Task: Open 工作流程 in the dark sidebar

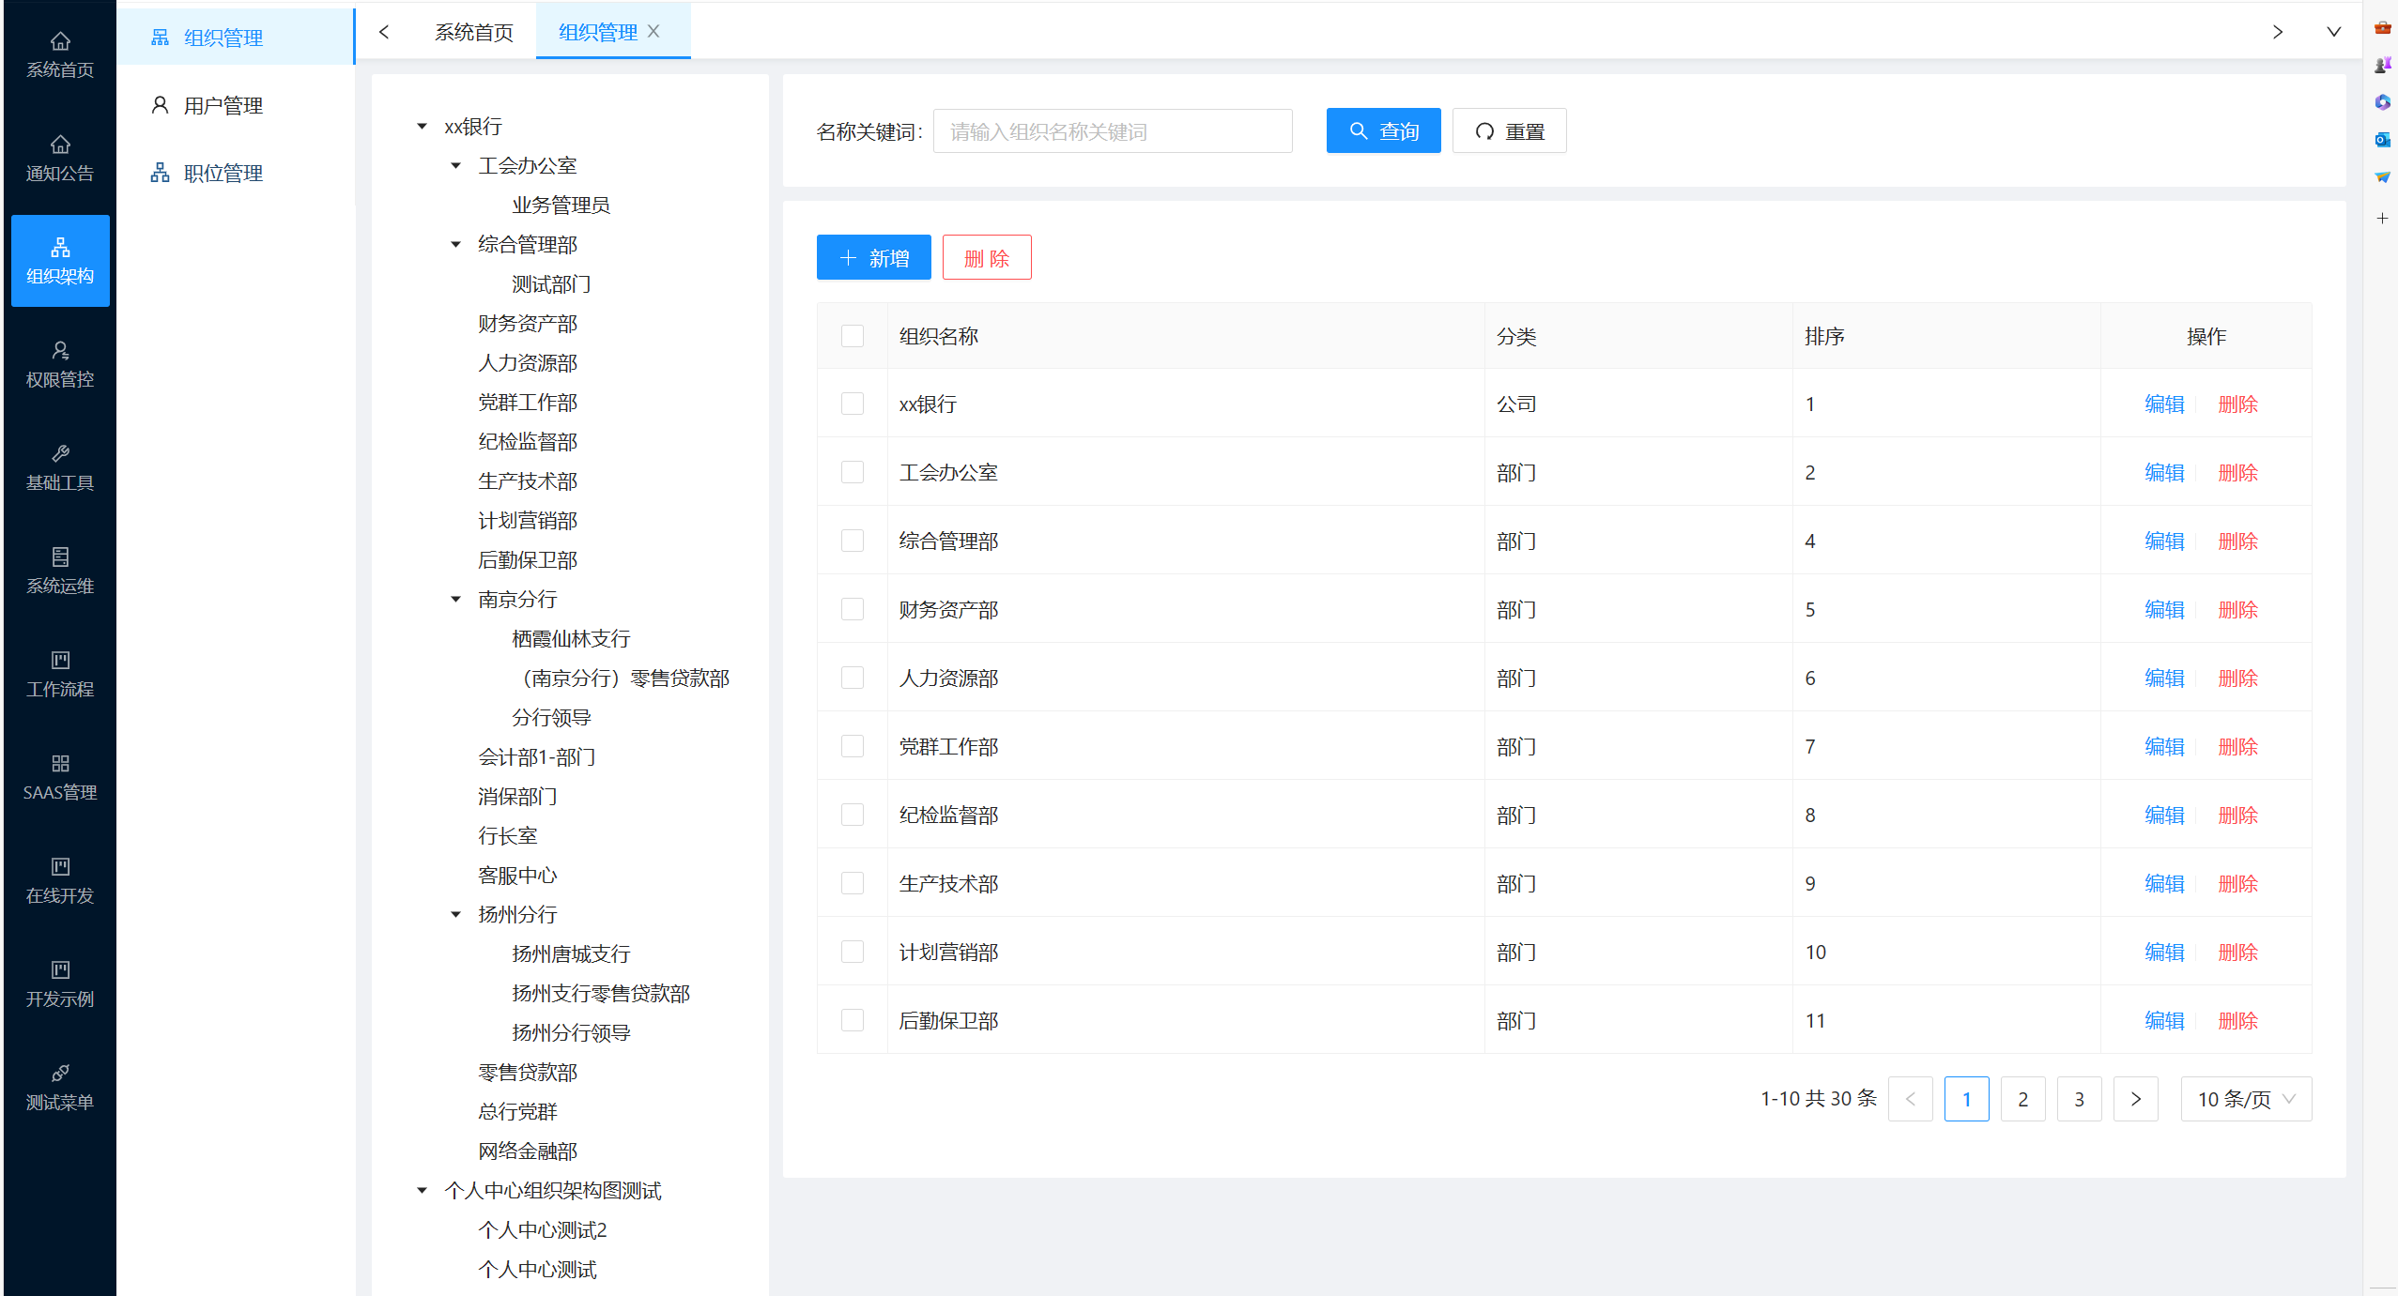Action: point(60,674)
